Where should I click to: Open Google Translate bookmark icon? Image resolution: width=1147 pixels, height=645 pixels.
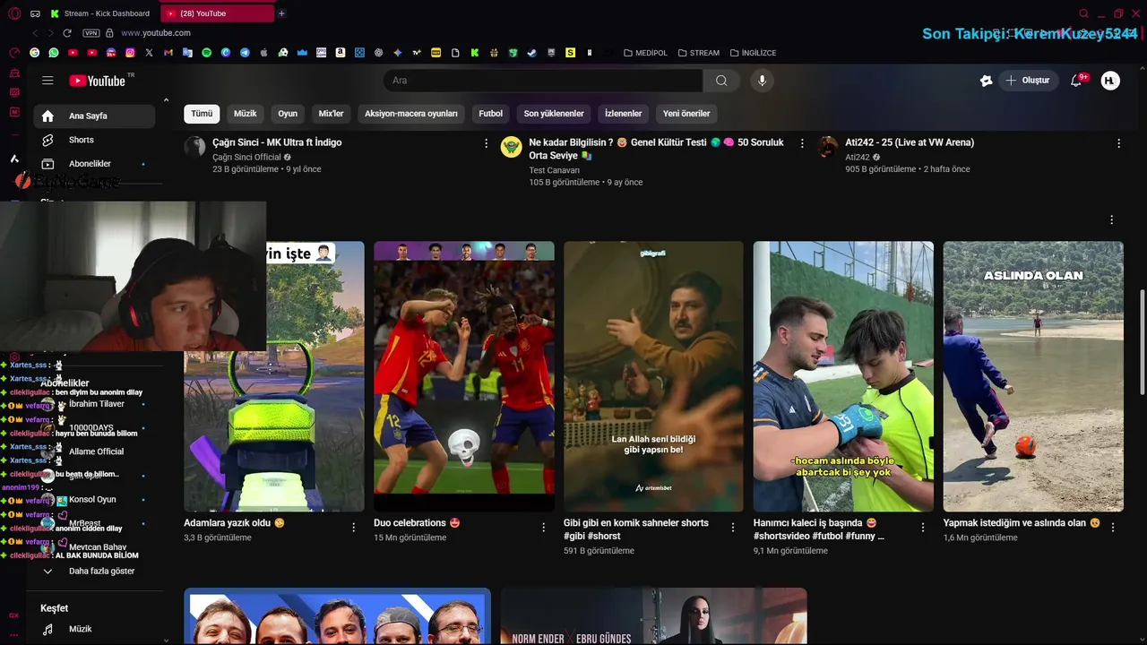(187, 53)
